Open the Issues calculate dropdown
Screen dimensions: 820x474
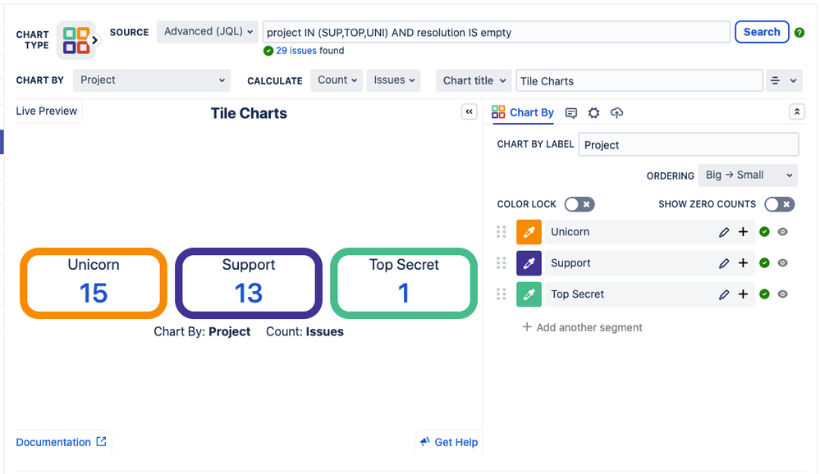(x=393, y=80)
